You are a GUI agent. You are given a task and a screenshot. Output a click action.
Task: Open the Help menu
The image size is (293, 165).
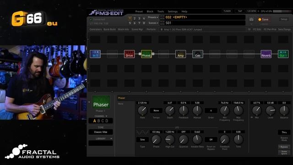pos(184,11)
